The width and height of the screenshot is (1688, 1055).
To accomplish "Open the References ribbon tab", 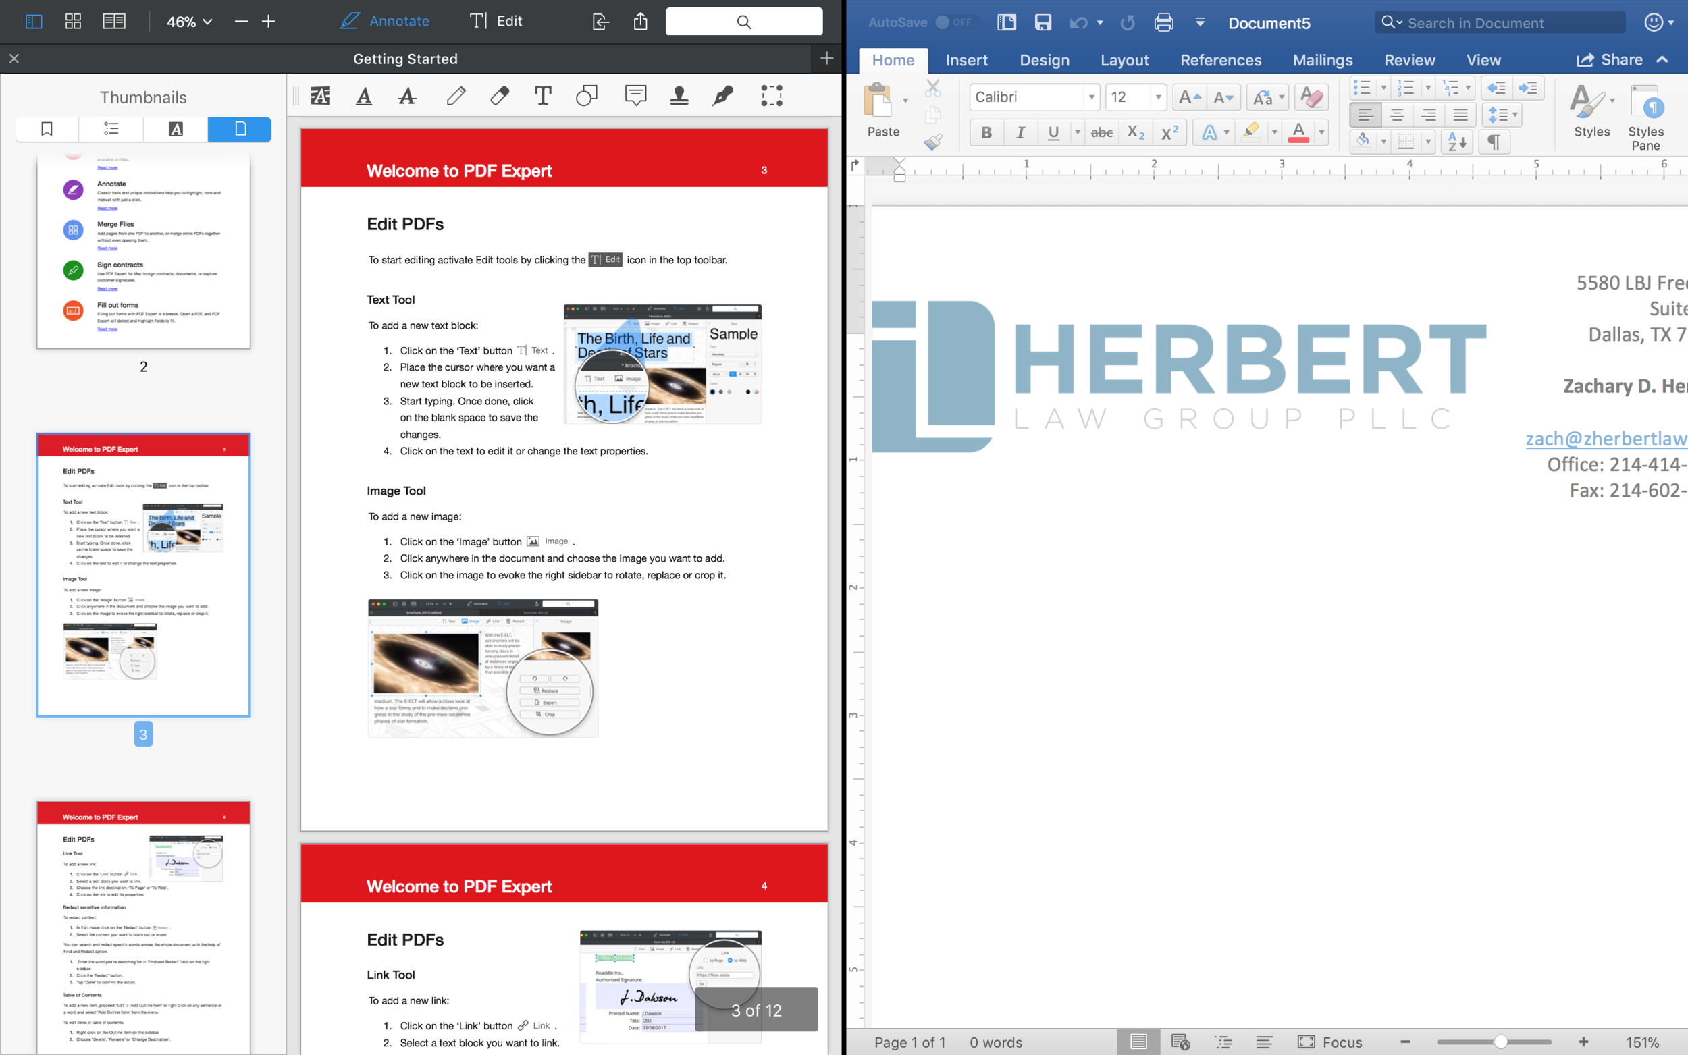I will click(x=1221, y=60).
